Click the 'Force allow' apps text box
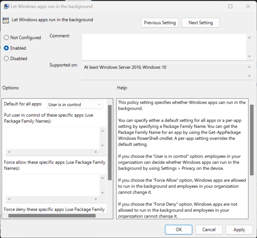Screen dimensions: 257x238 pos(52,185)
